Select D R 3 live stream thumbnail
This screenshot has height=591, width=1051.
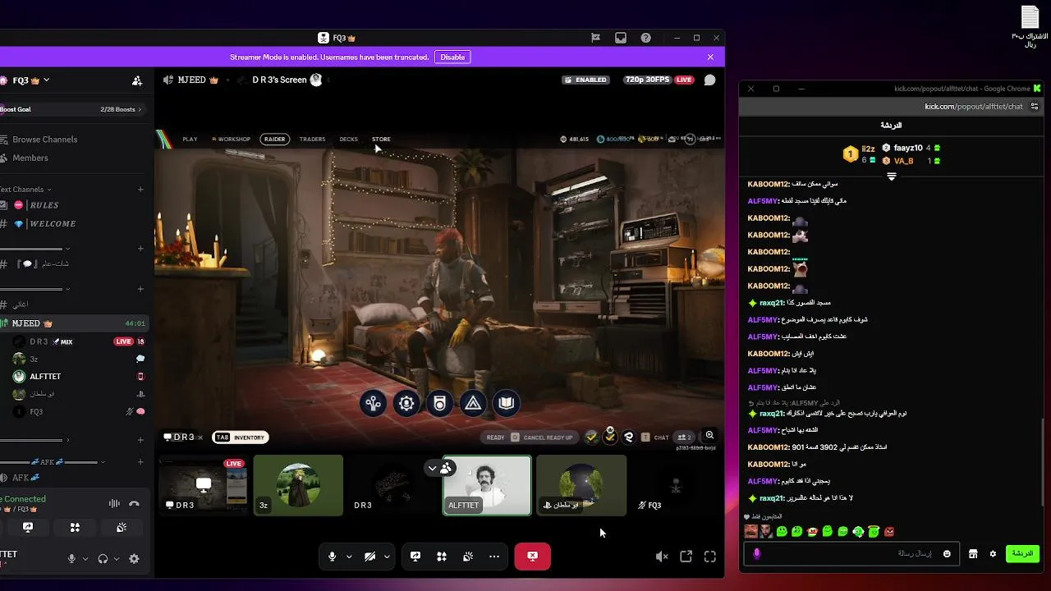[204, 485]
